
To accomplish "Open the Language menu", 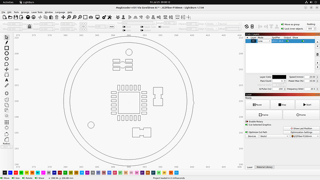I will coord(60,12).
